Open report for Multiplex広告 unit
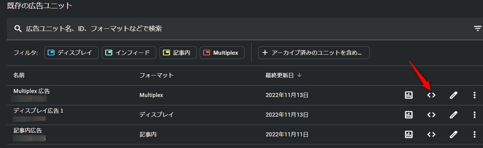Screen dimensions: 483x148 (x=409, y=95)
